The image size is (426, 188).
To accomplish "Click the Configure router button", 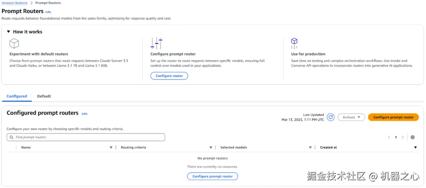I will [x=169, y=76].
